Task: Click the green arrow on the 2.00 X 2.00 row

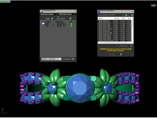Action: 72,26
